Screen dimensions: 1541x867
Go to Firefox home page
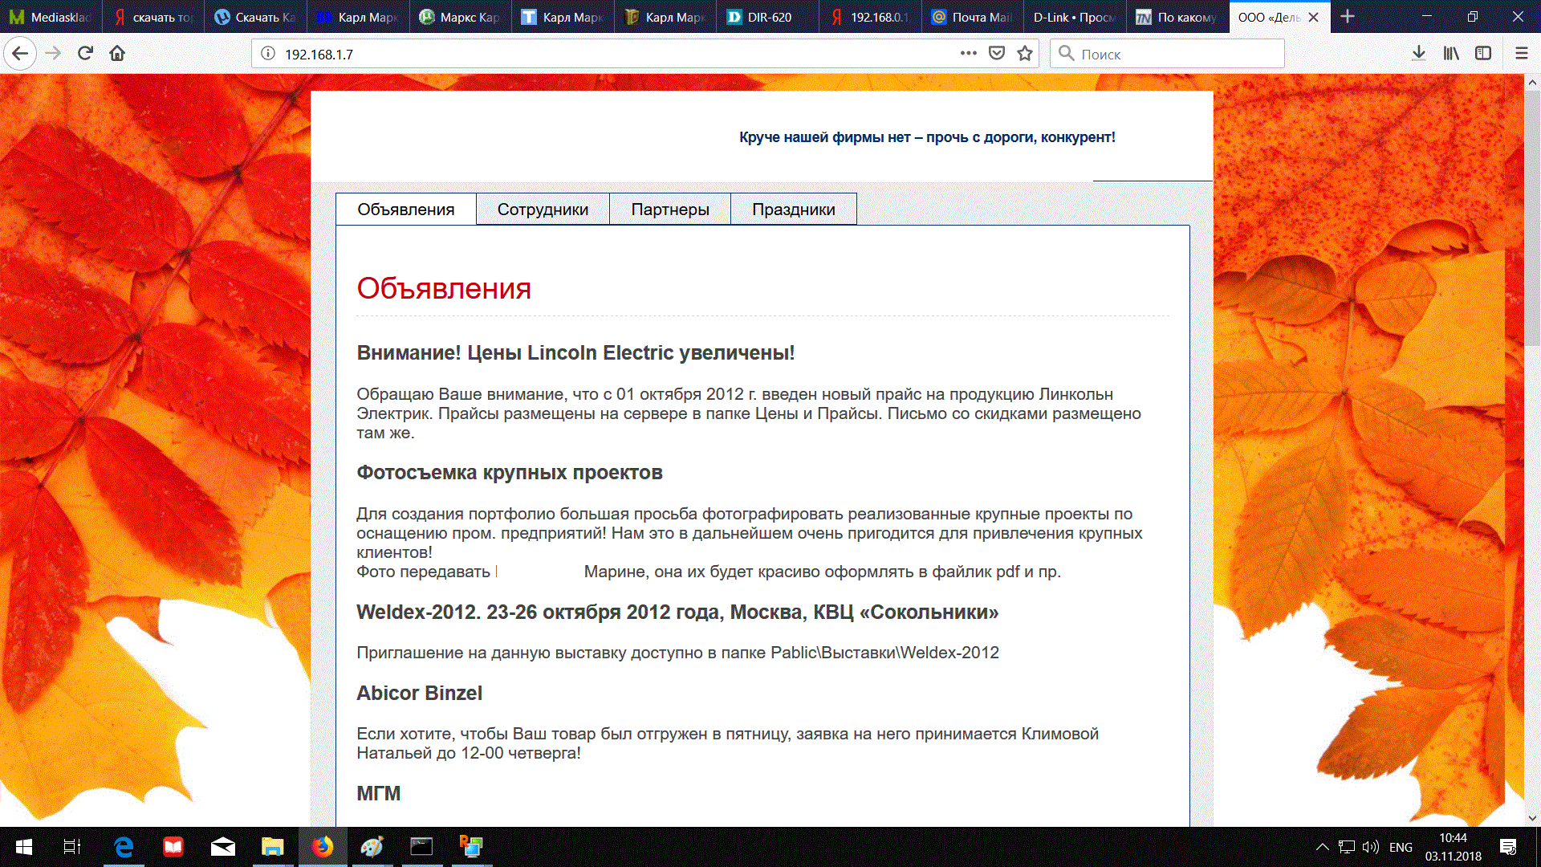[x=117, y=54]
